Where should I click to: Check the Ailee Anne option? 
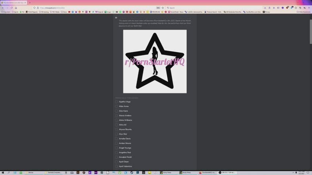click(117, 106)
